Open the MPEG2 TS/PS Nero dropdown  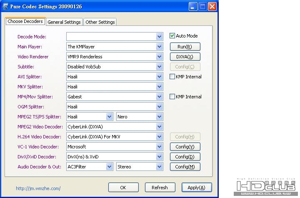(159, 117)
